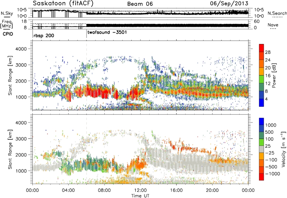Click the '-1000' label on the velocity colorbar
Viewport: 287px width, 198px height.
[x=272, y=174]
